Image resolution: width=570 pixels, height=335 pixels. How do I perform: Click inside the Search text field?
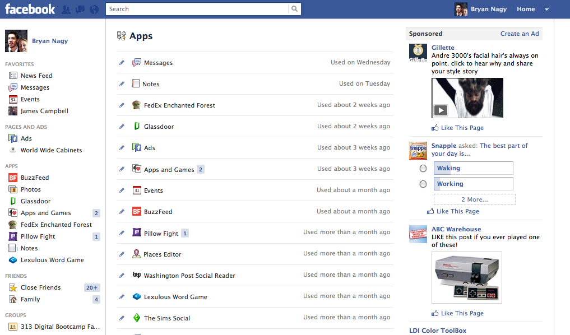196,9
